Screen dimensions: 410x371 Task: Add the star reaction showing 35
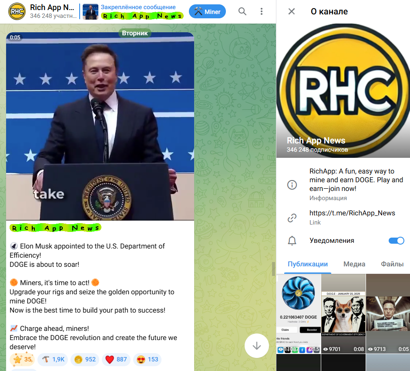coord(22,359)
